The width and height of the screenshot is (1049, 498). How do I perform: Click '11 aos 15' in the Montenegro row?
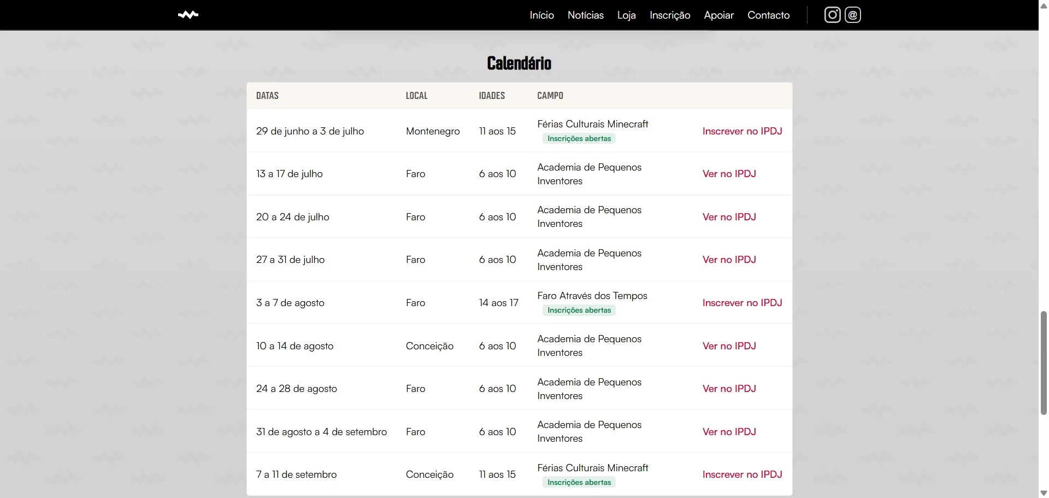[497, 131]
